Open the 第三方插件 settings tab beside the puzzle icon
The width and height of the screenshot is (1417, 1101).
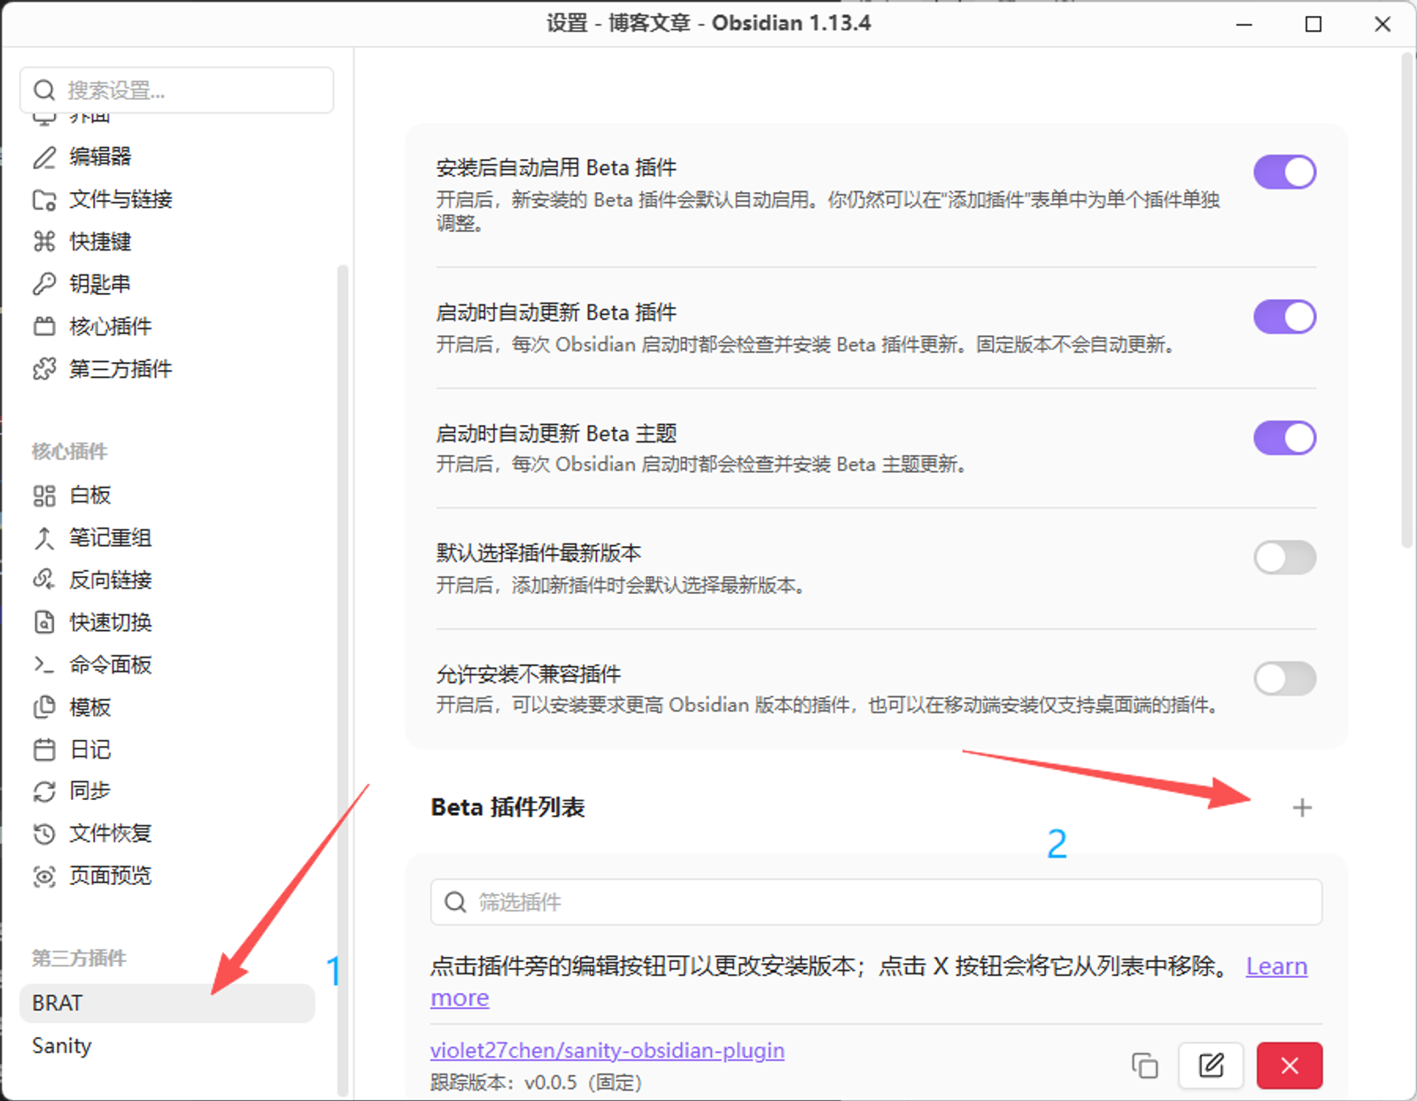pyautogui.click(x=167, y=369)
